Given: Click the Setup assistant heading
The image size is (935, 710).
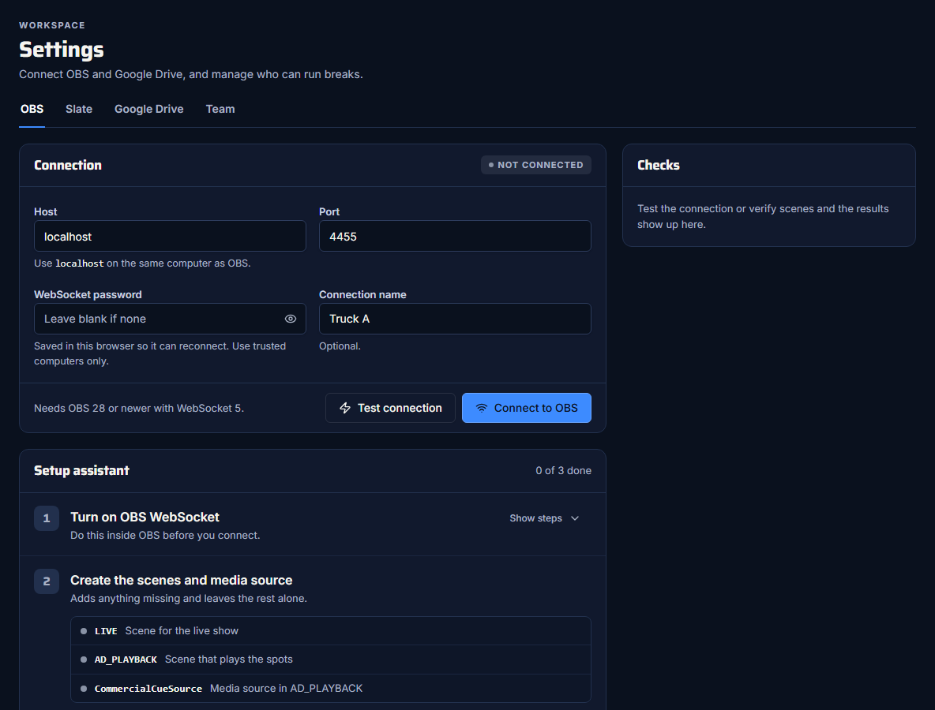Looking at the screenshot, I should coord(81,470).
